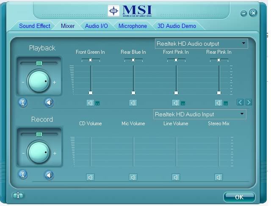Viewport: 271px width, 206px height.
Task: Mute the Rear Blue In channel
Action: click(x=133, y=103)
